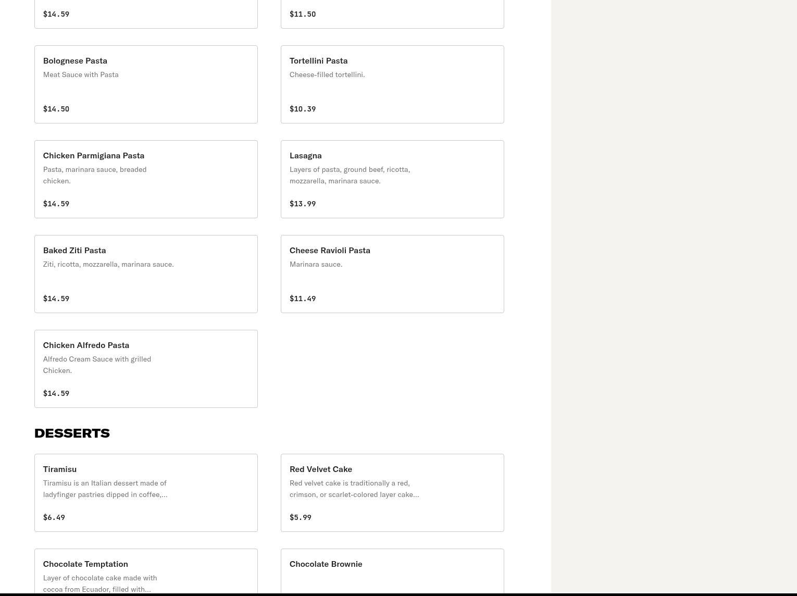
Task: Select the Cheese Ravioli Pasta item card
Action: [392, 274]
